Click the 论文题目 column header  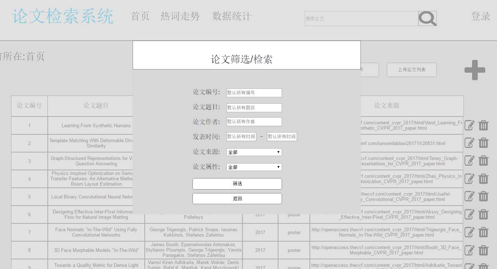coord(96,106)
